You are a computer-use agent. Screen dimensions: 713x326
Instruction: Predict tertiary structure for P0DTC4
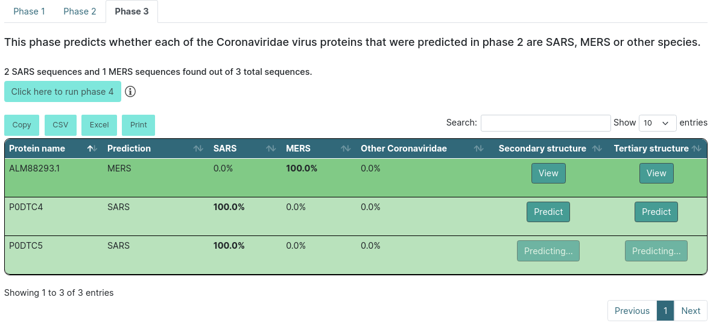tap(656, 212)
